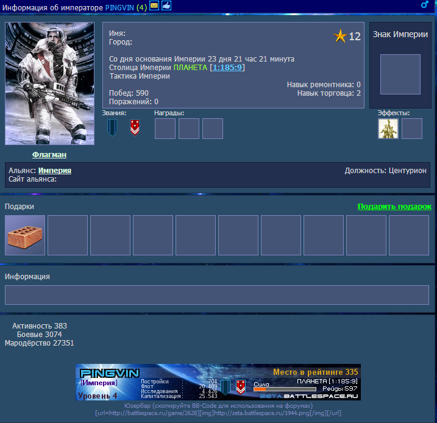The height and width of the screenshot is (423, 437).
Task: Open the Флагман link under avatar
Action: click(49, 155)
